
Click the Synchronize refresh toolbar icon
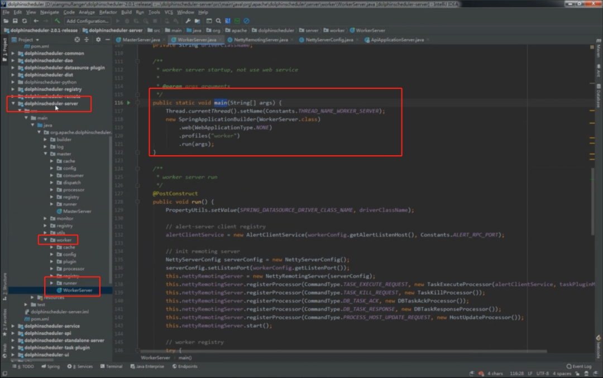[24, 21]
